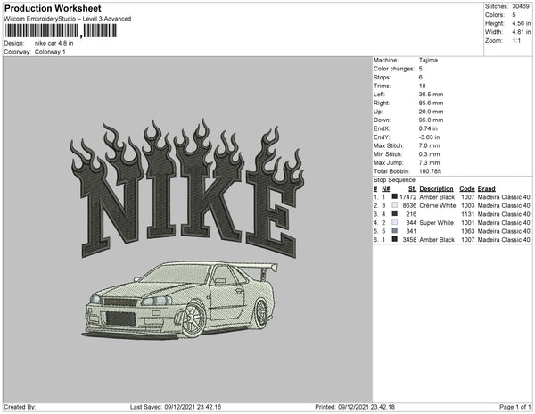The width and height of the screenshot is (535, 414).
Task: Click the Trims value '18'
Action: click(423, 86)
